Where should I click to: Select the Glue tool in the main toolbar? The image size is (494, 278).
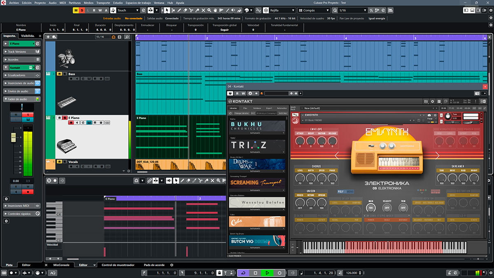coord(197,10)
